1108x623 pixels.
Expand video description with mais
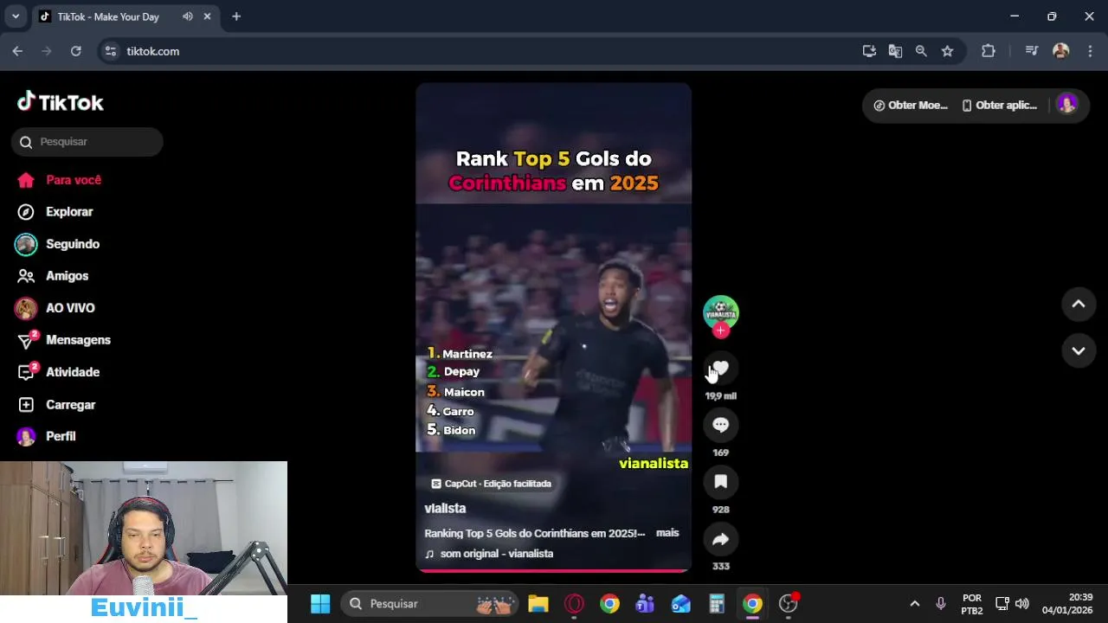pos(667,533)
